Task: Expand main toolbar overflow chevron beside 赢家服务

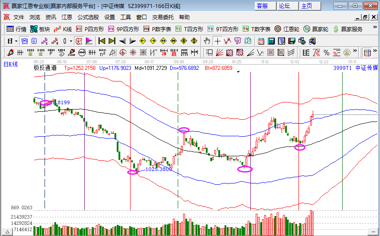Action: click(x=375, y=27)
